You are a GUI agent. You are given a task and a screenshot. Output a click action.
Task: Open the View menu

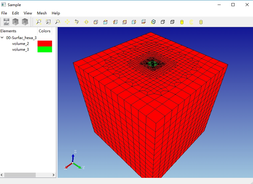28,13
